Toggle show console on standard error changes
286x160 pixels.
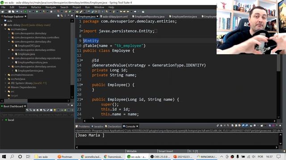click(x=247, y=125)
